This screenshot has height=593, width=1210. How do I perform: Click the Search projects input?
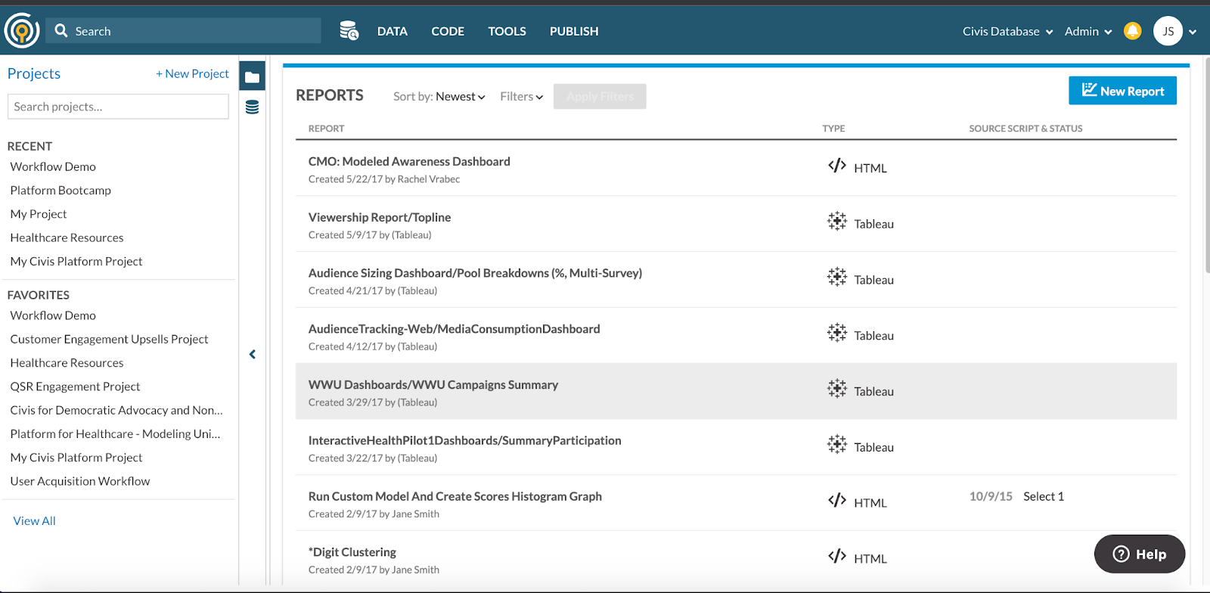(118, 107)
